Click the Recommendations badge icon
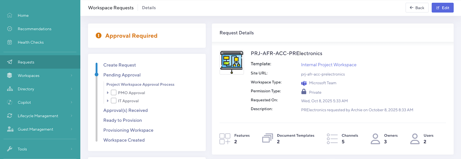This screenshot has width=461, height=159. coord(10,29)
